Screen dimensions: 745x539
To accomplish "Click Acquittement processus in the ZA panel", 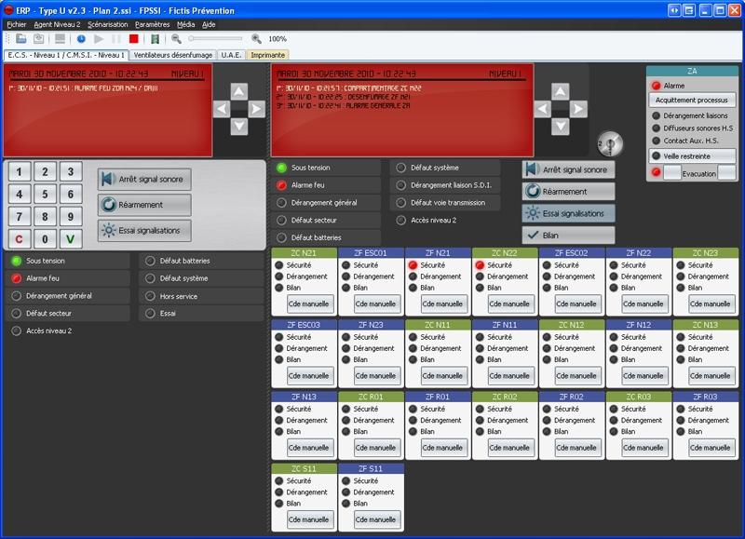I will [692, 100].
